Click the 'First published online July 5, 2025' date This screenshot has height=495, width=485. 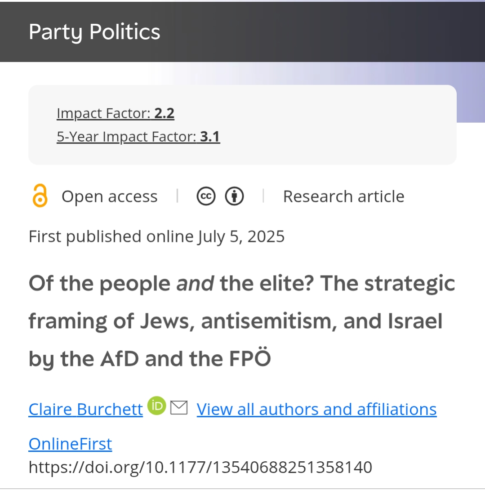point(156,236)
